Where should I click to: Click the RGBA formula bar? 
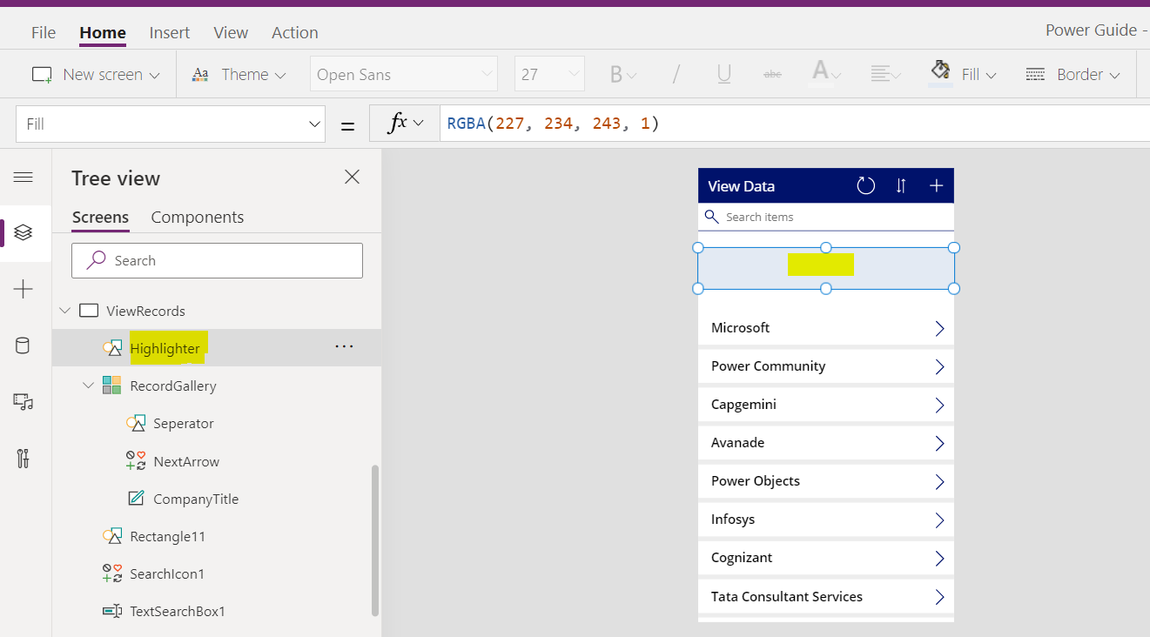794,124
